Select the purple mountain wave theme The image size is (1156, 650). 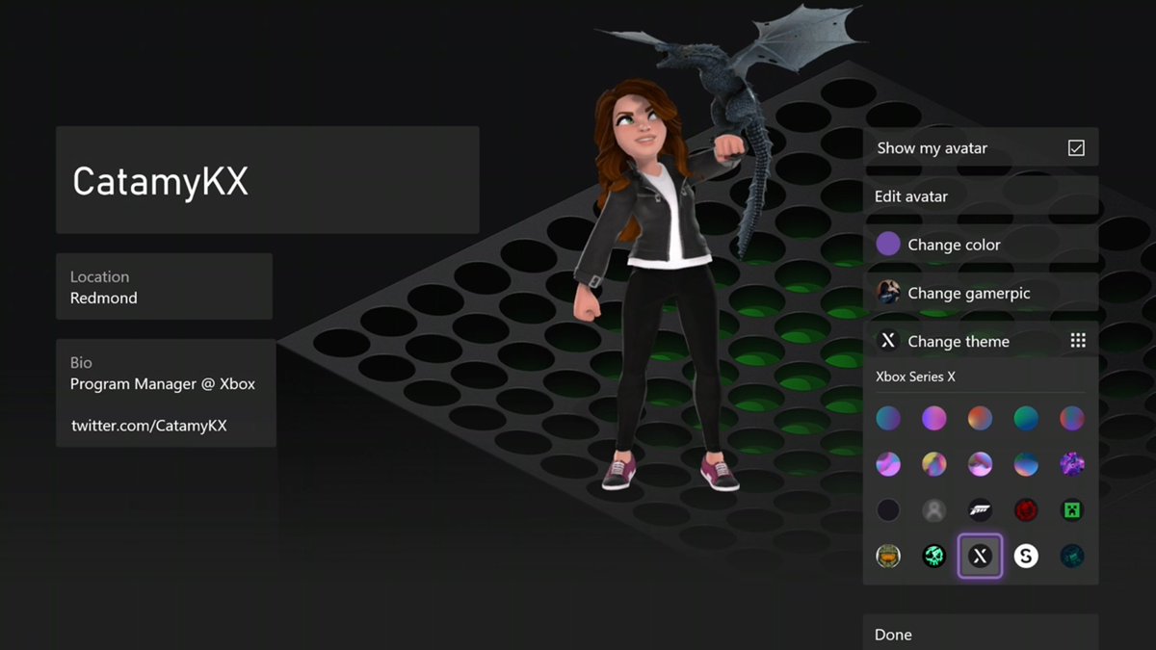980,464
